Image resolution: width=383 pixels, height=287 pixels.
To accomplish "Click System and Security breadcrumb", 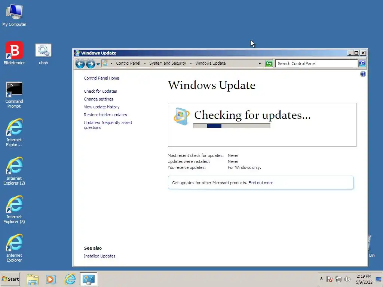I will (x=168, y=63).
